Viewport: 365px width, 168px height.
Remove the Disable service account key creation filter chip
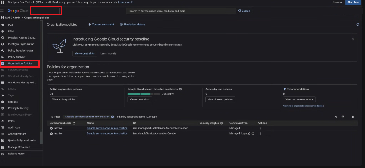click(113, 117)
